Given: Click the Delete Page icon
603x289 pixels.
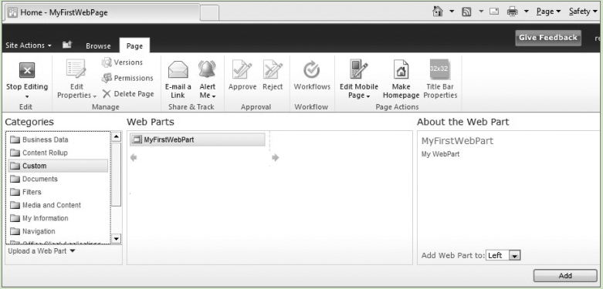Looking at the screenshot, I should click(107, 94).
